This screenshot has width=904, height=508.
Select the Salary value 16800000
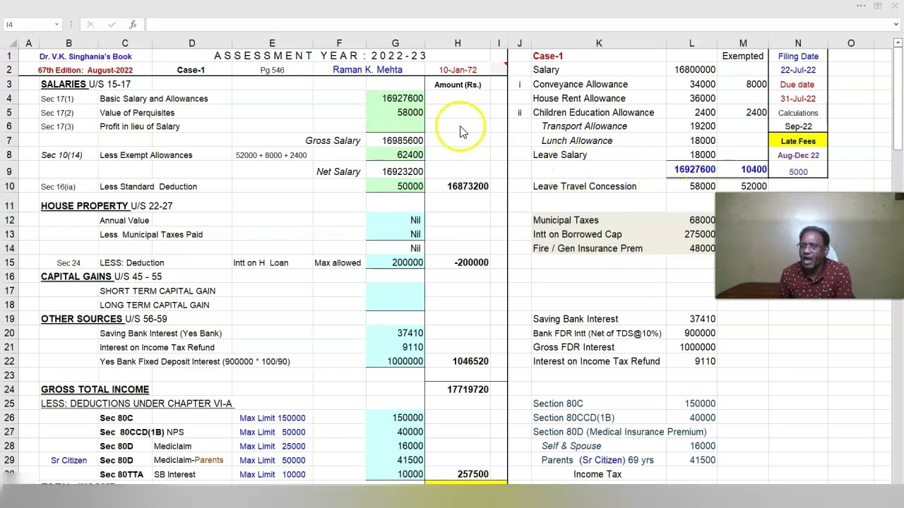(693, 70)
